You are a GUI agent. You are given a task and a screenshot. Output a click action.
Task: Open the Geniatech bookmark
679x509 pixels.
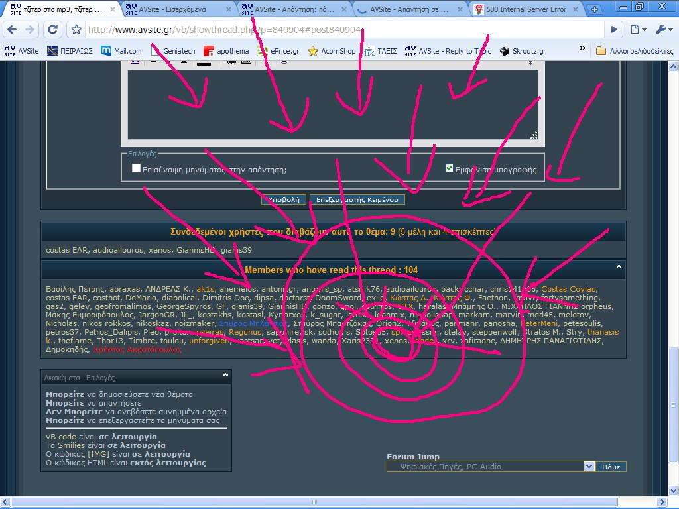click(173, 51)
